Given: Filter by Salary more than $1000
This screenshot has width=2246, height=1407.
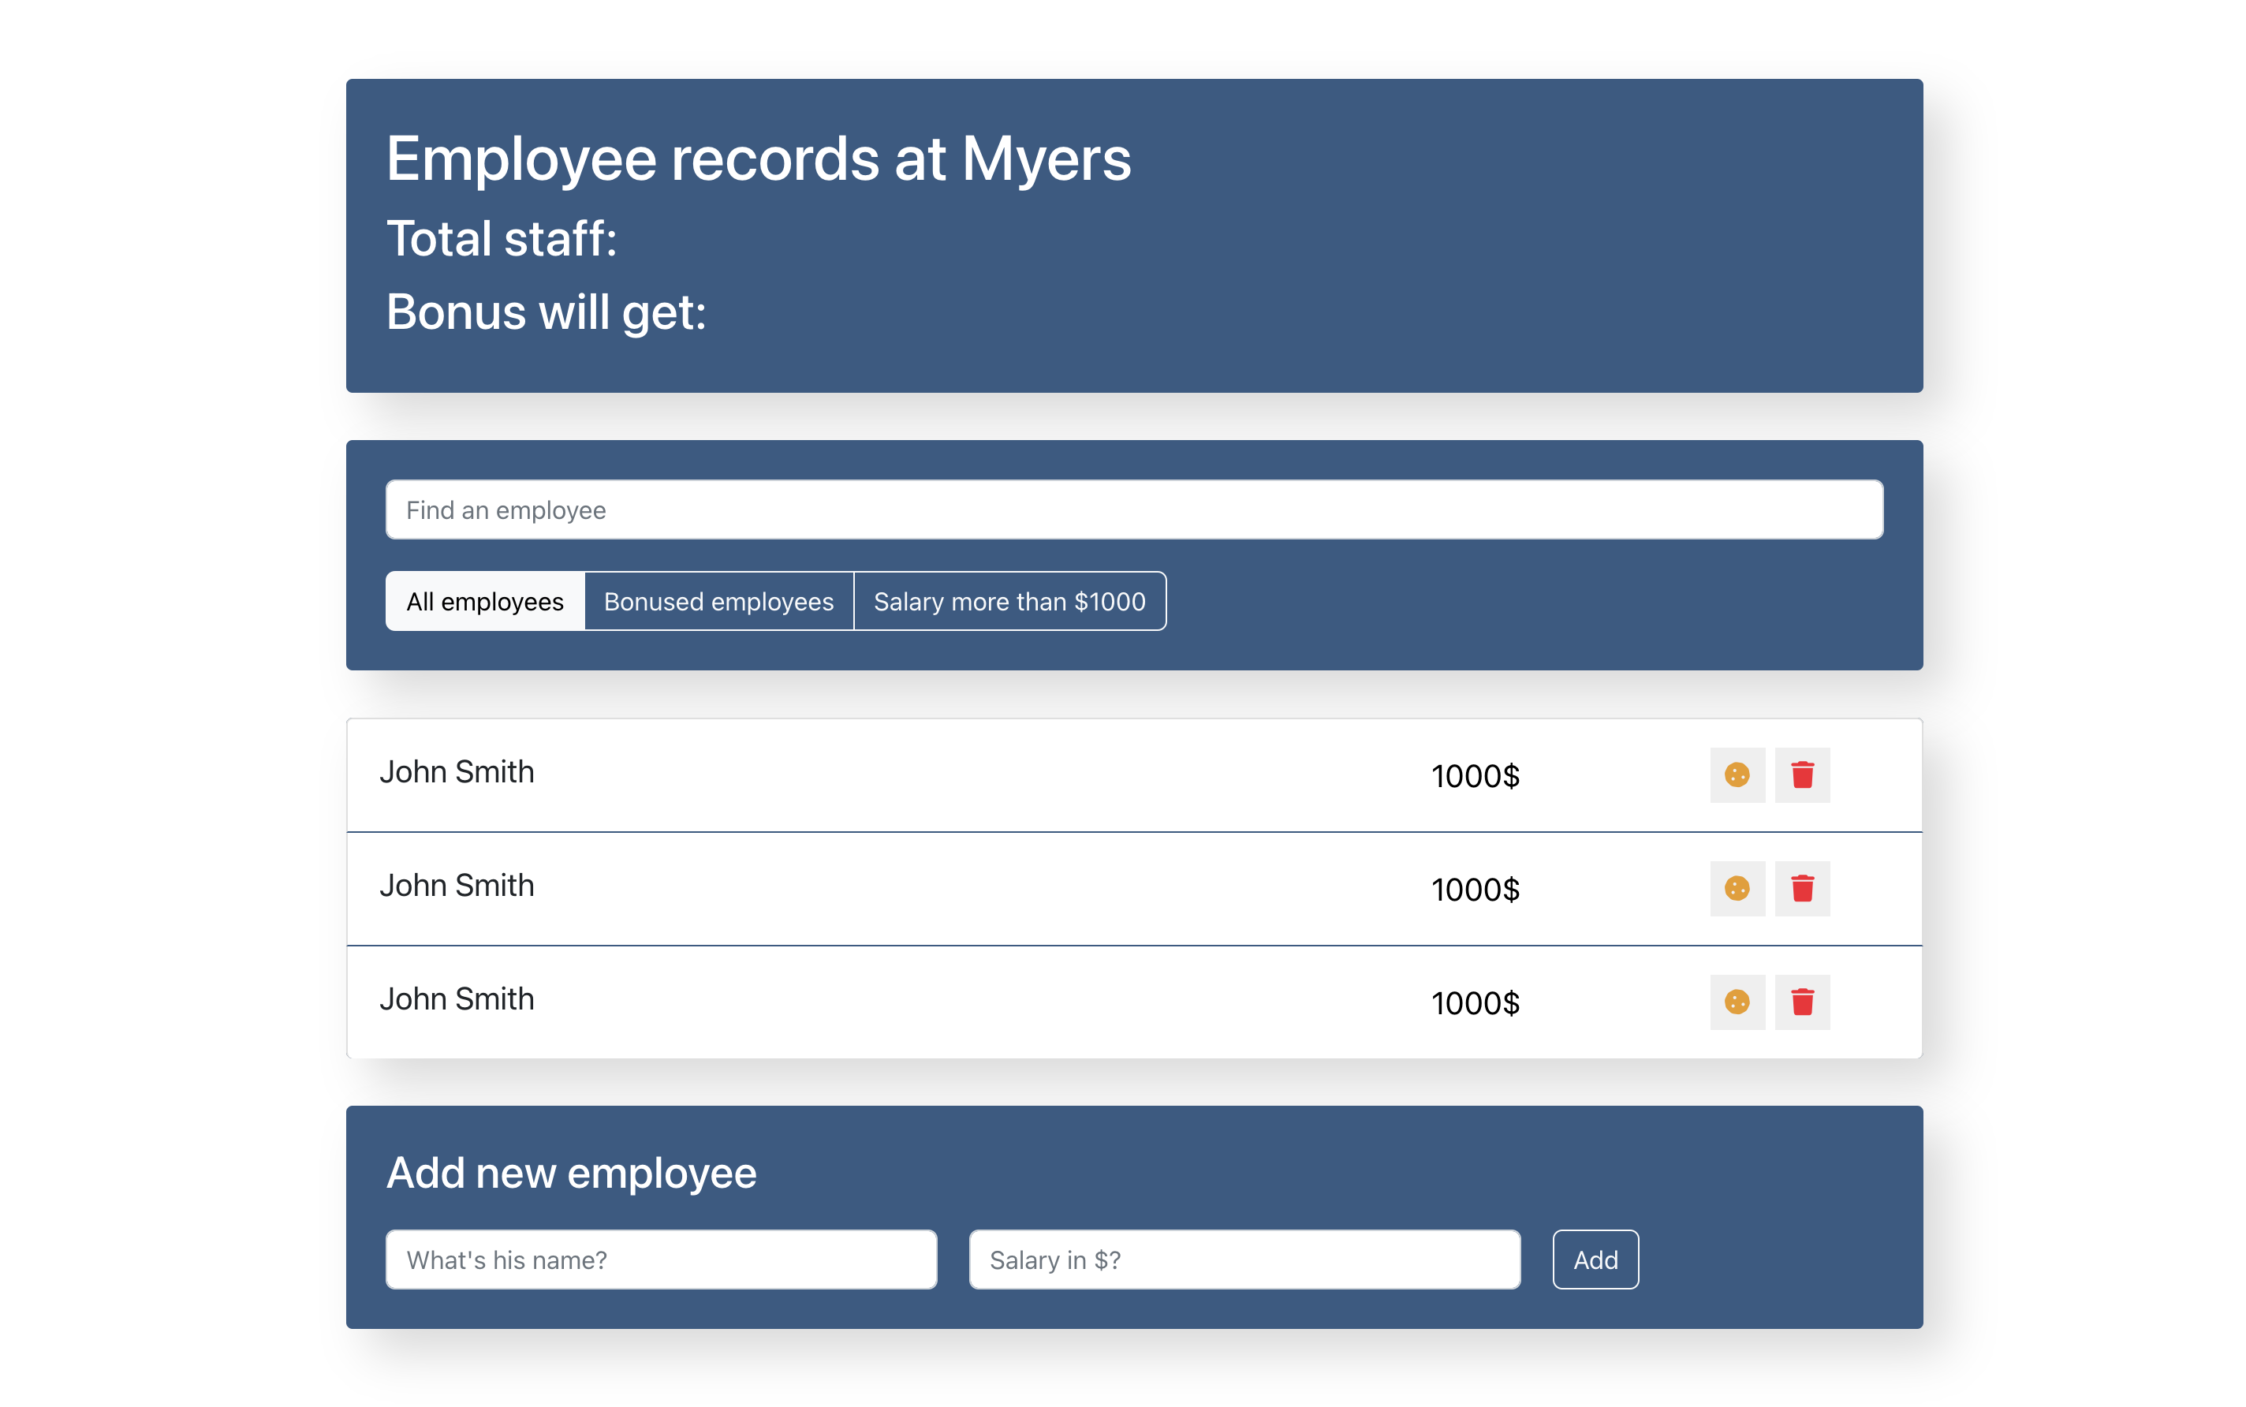Looking at the screenshot, I should (1009, 601).
